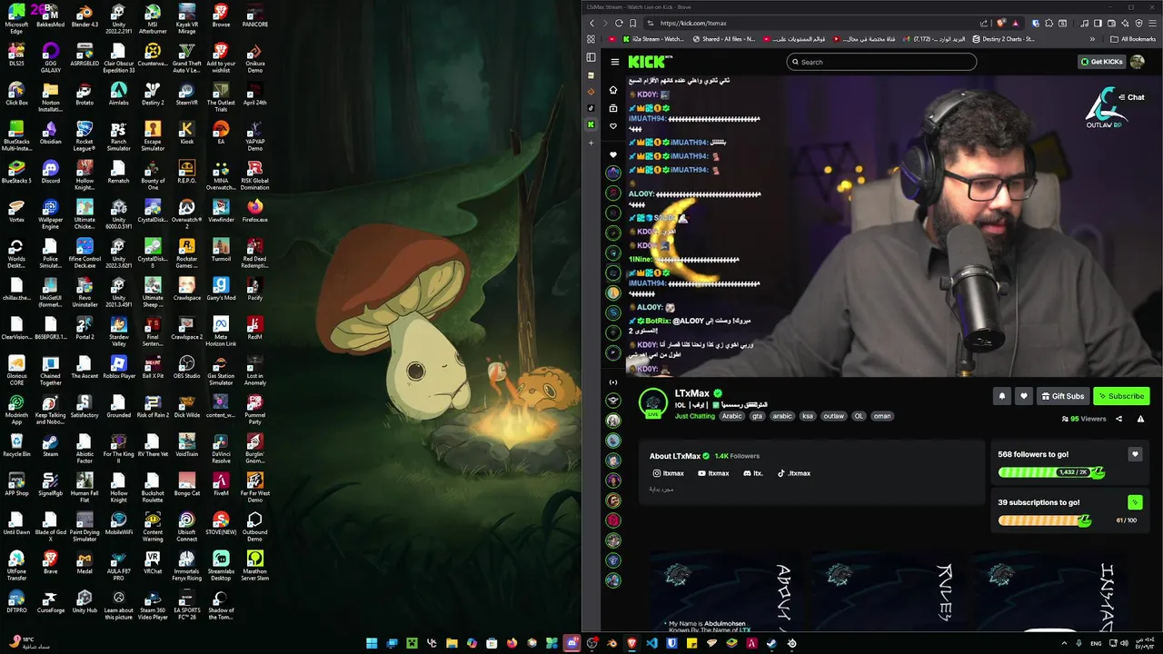Expand the hidden bookmarks chevron
The image size is (1163, 654).
(x=1092, y=39)
